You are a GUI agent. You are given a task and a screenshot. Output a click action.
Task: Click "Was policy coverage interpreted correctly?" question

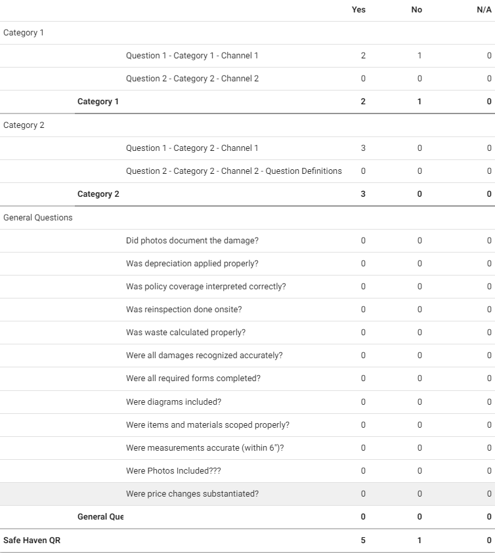tap(205, 287)
